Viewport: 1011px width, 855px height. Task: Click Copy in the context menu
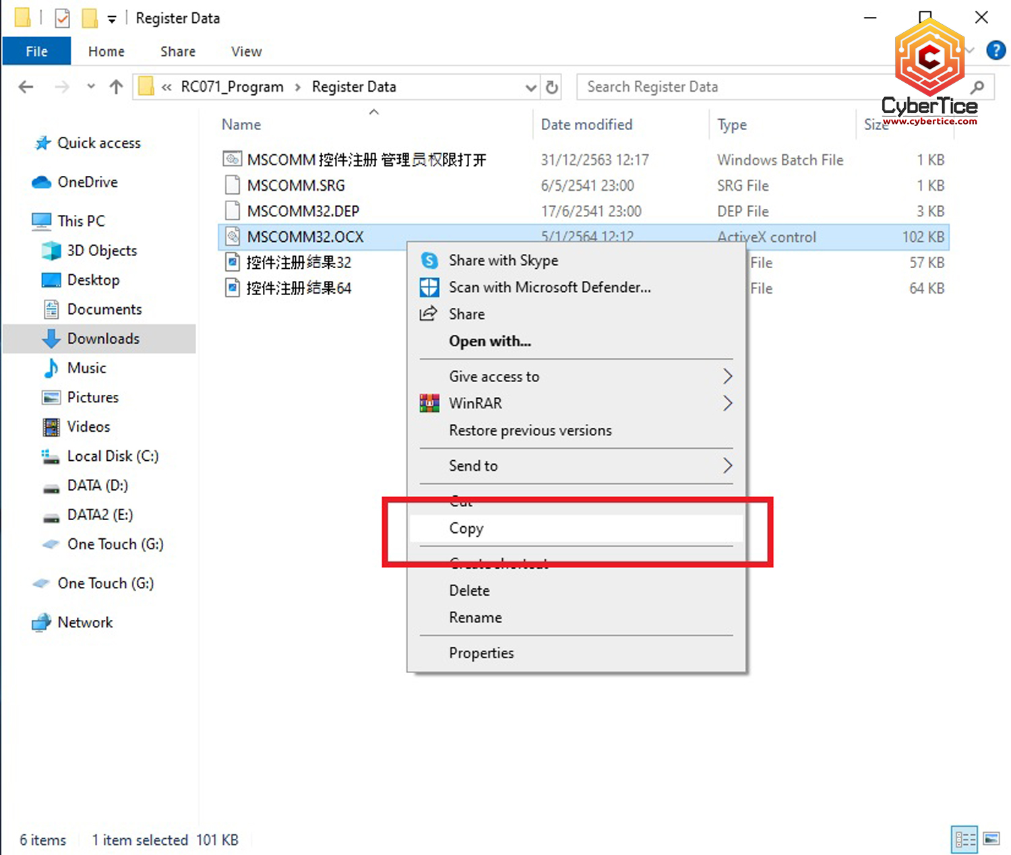click(x=466, y=529)
